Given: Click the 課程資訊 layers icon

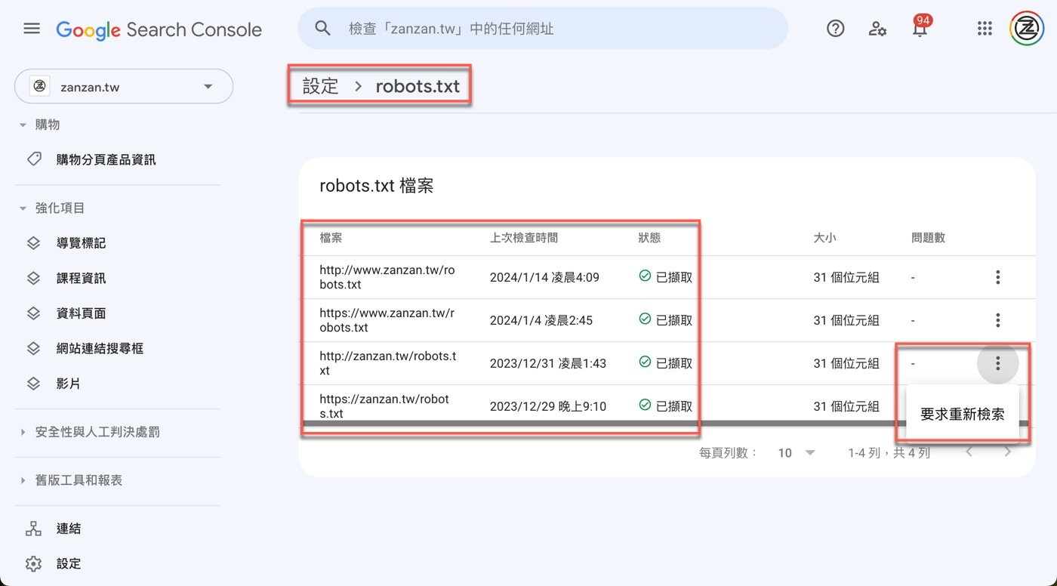Looking at the screenshot, I should coord(33,278).
